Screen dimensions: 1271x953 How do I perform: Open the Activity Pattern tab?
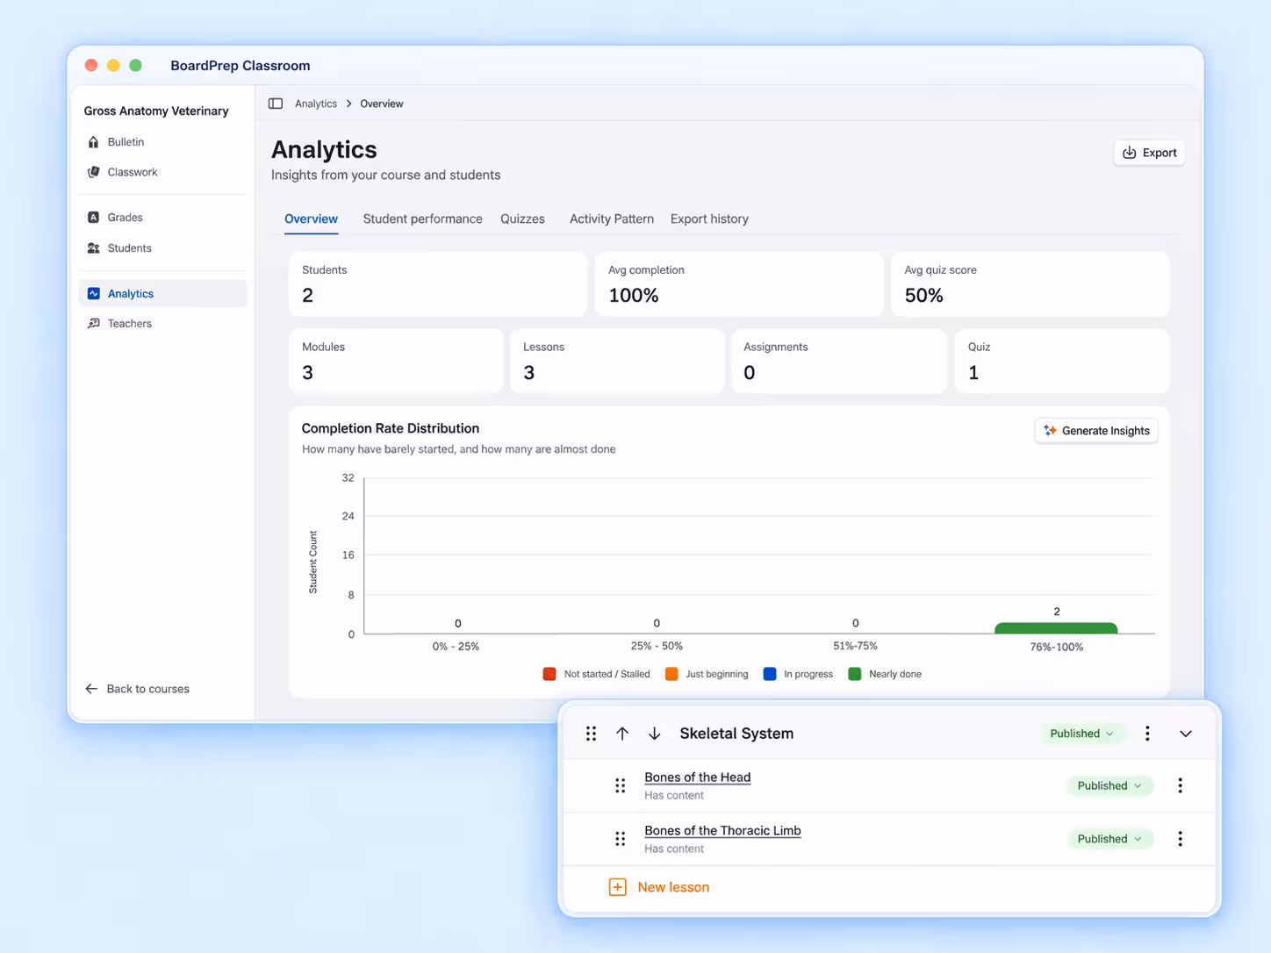click(x=612, y=219)
